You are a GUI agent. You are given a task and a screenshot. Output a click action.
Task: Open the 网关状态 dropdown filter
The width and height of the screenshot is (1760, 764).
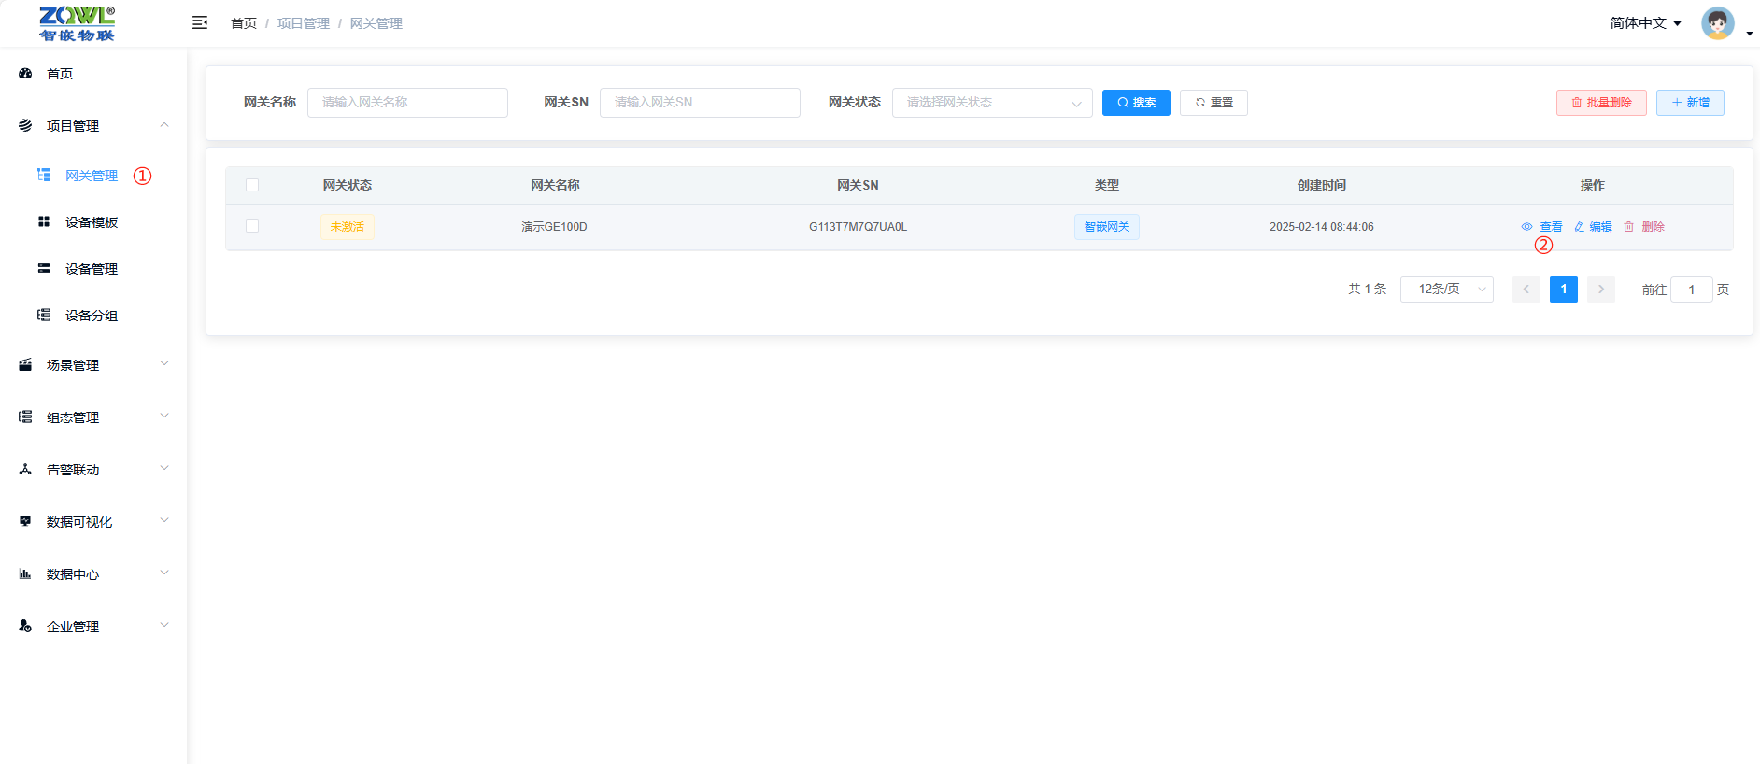coord(991,103)
